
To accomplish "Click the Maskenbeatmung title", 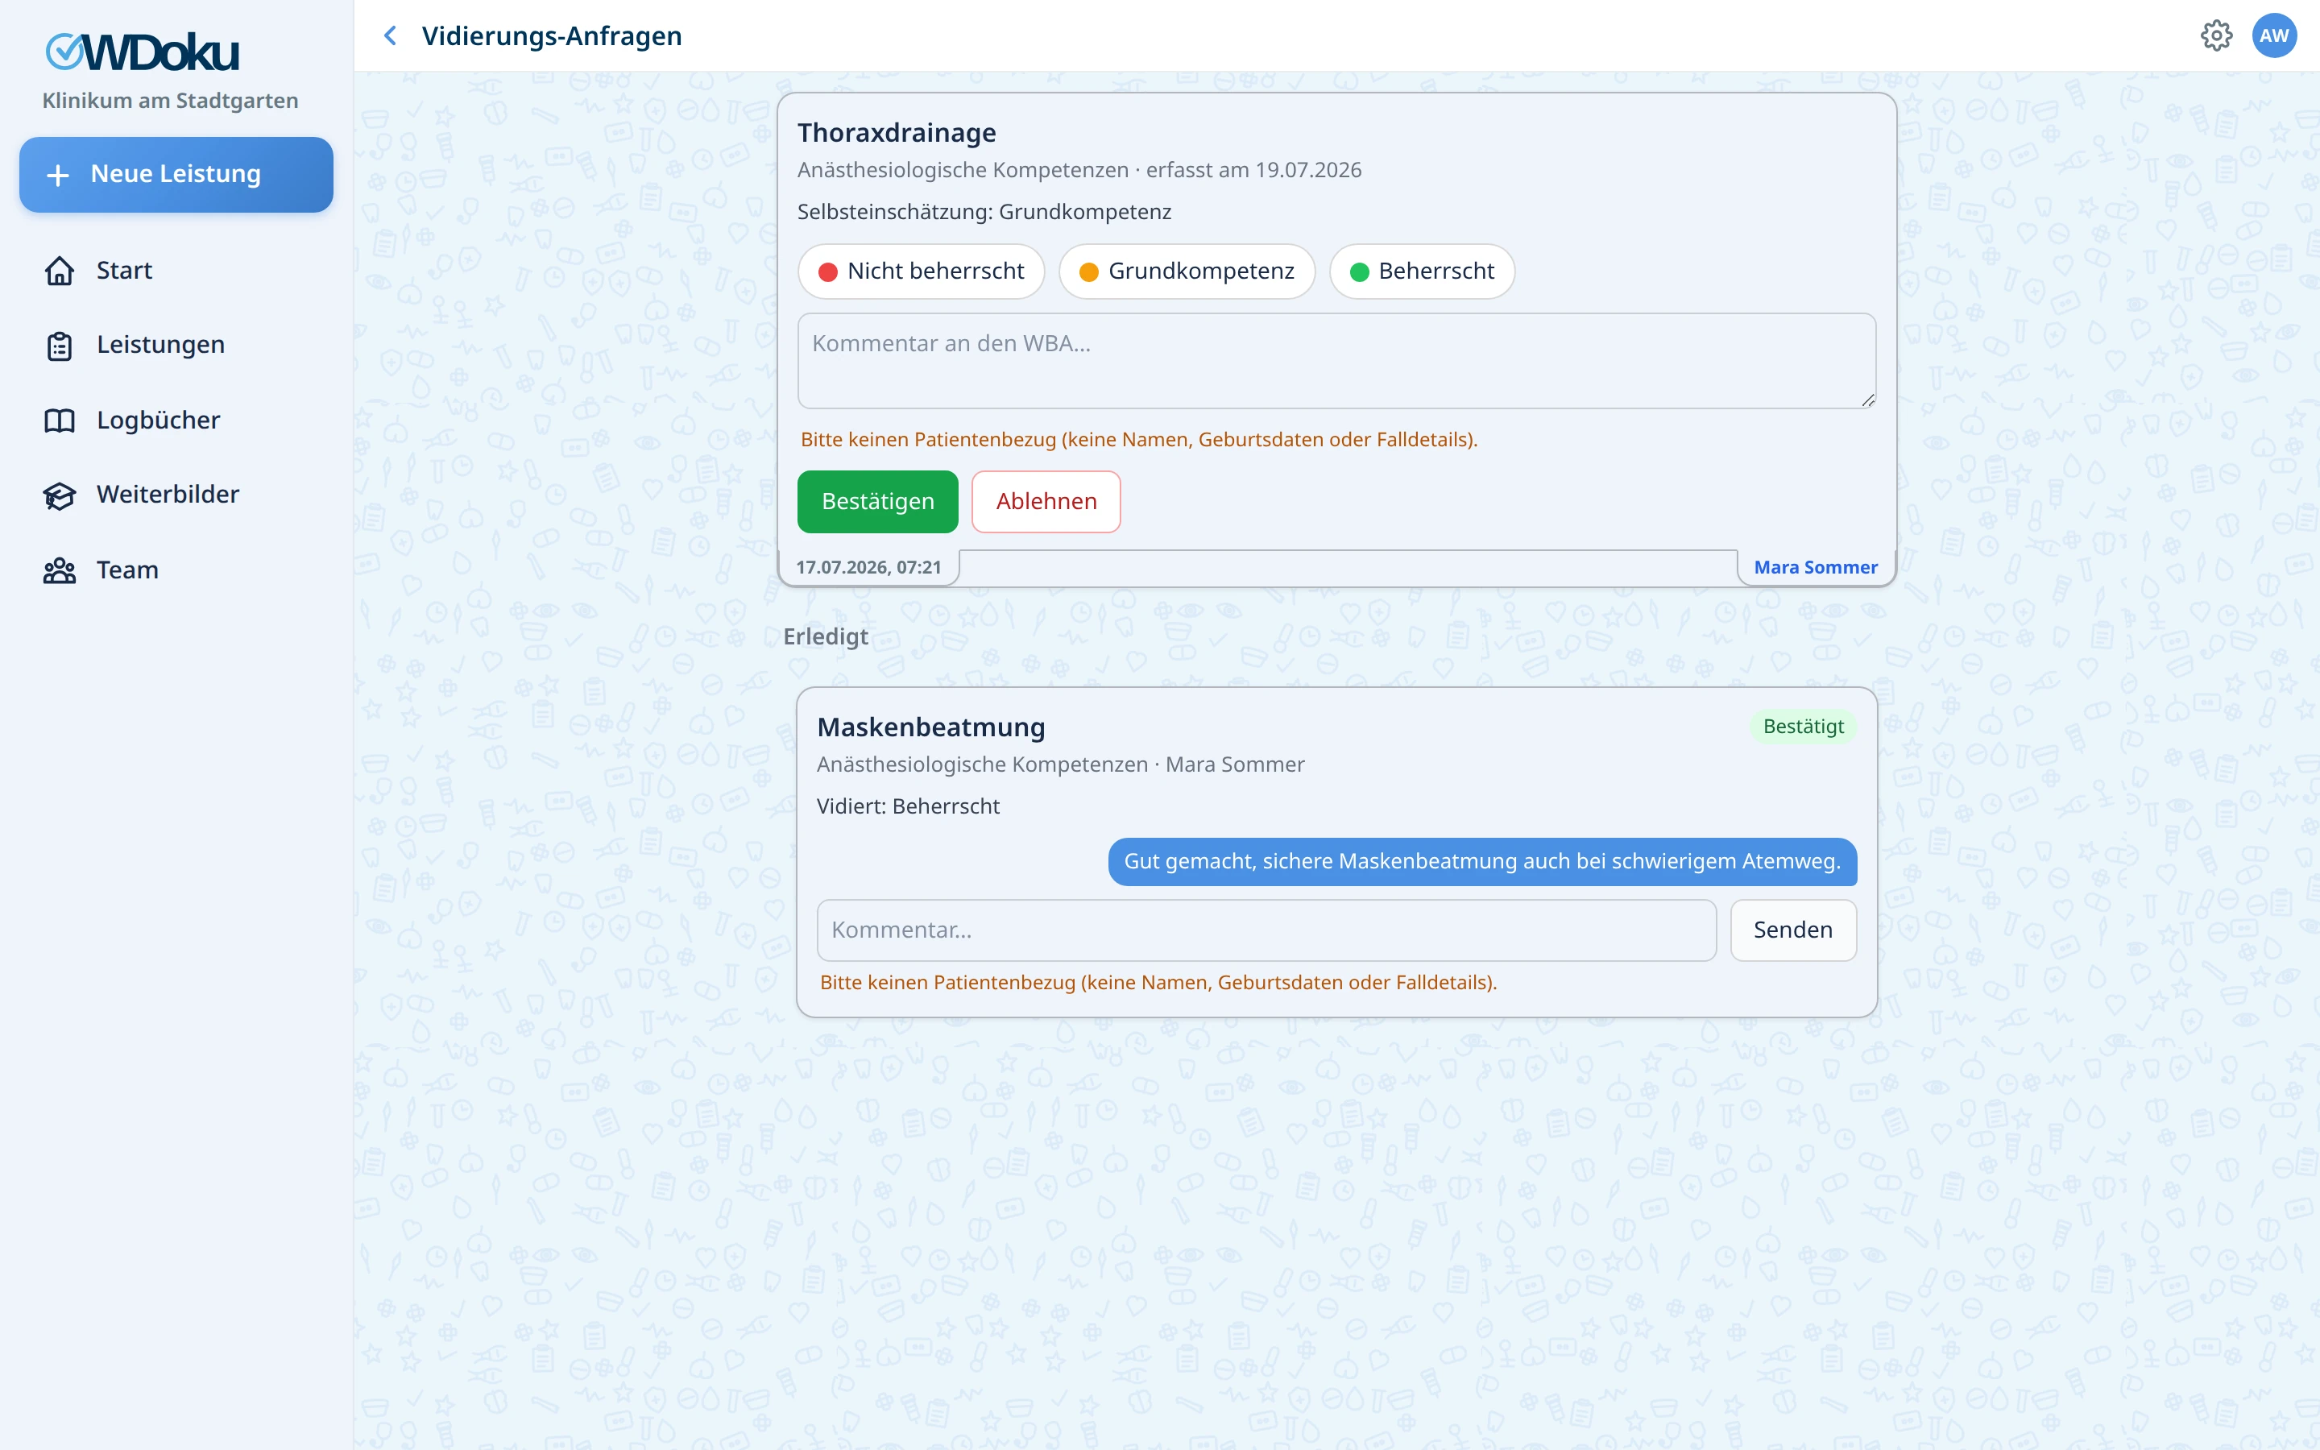I will click(931, 728).
